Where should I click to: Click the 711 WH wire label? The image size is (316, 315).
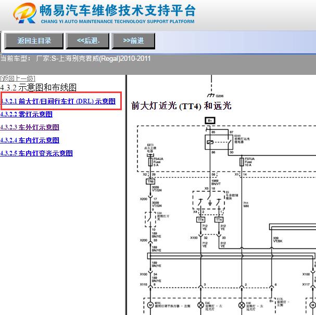246,204
